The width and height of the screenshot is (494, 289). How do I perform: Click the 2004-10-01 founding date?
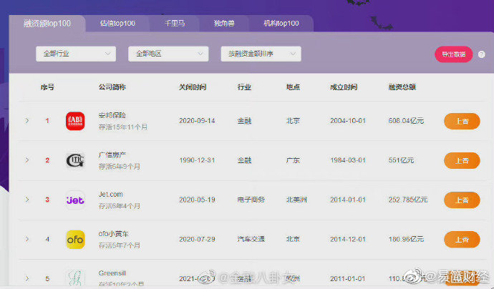coord(348,121)
